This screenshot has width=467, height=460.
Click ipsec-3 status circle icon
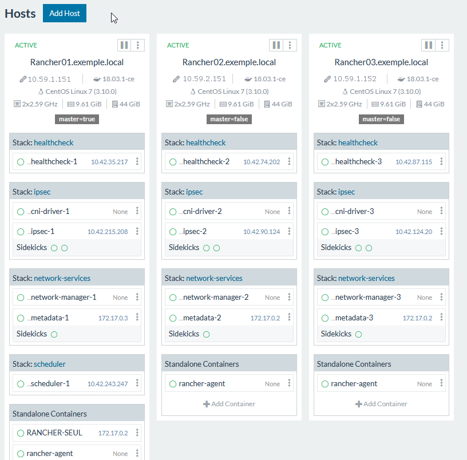click(325, 232)
